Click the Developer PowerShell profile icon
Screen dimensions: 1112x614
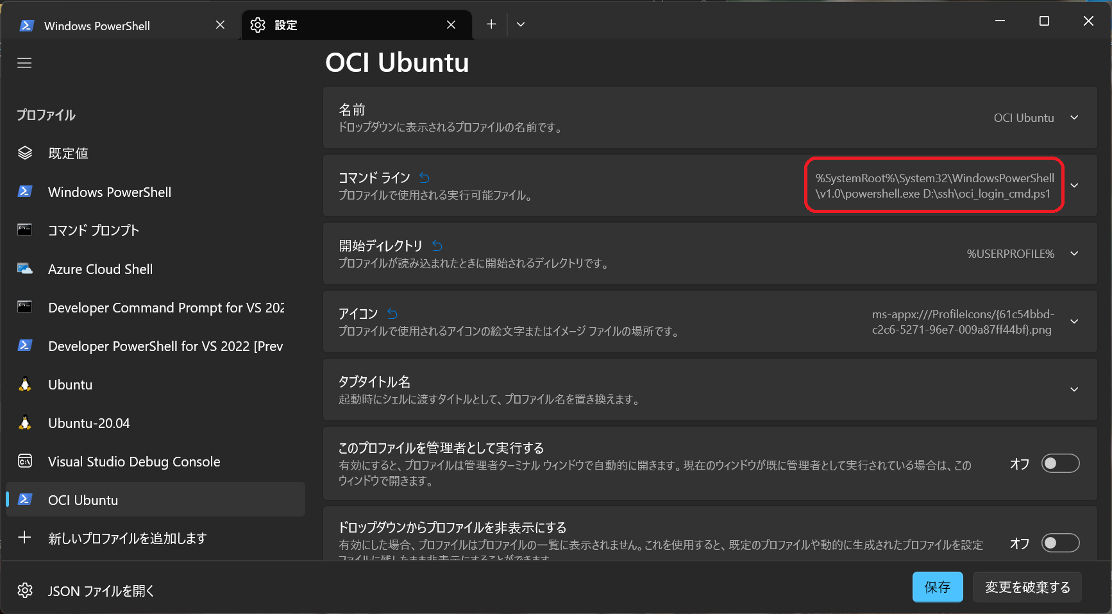[25, 345]
